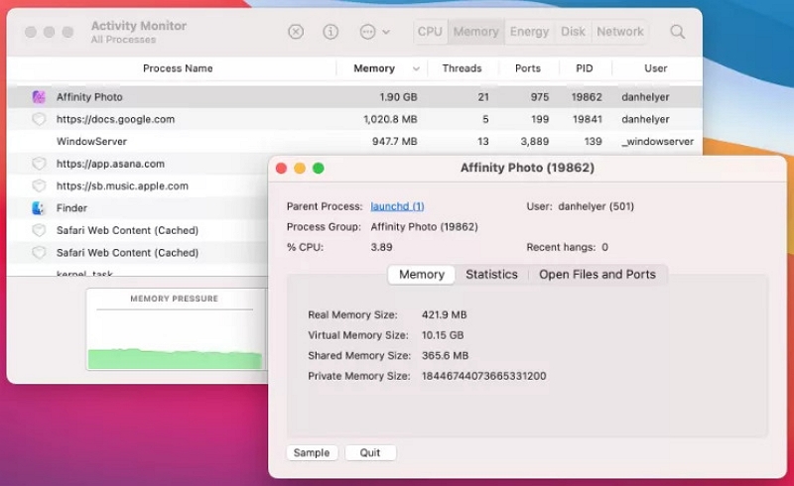The width and height of the screenshot is (794, 486).
Task: Click the Private Memory Size number
Action: 483,376
